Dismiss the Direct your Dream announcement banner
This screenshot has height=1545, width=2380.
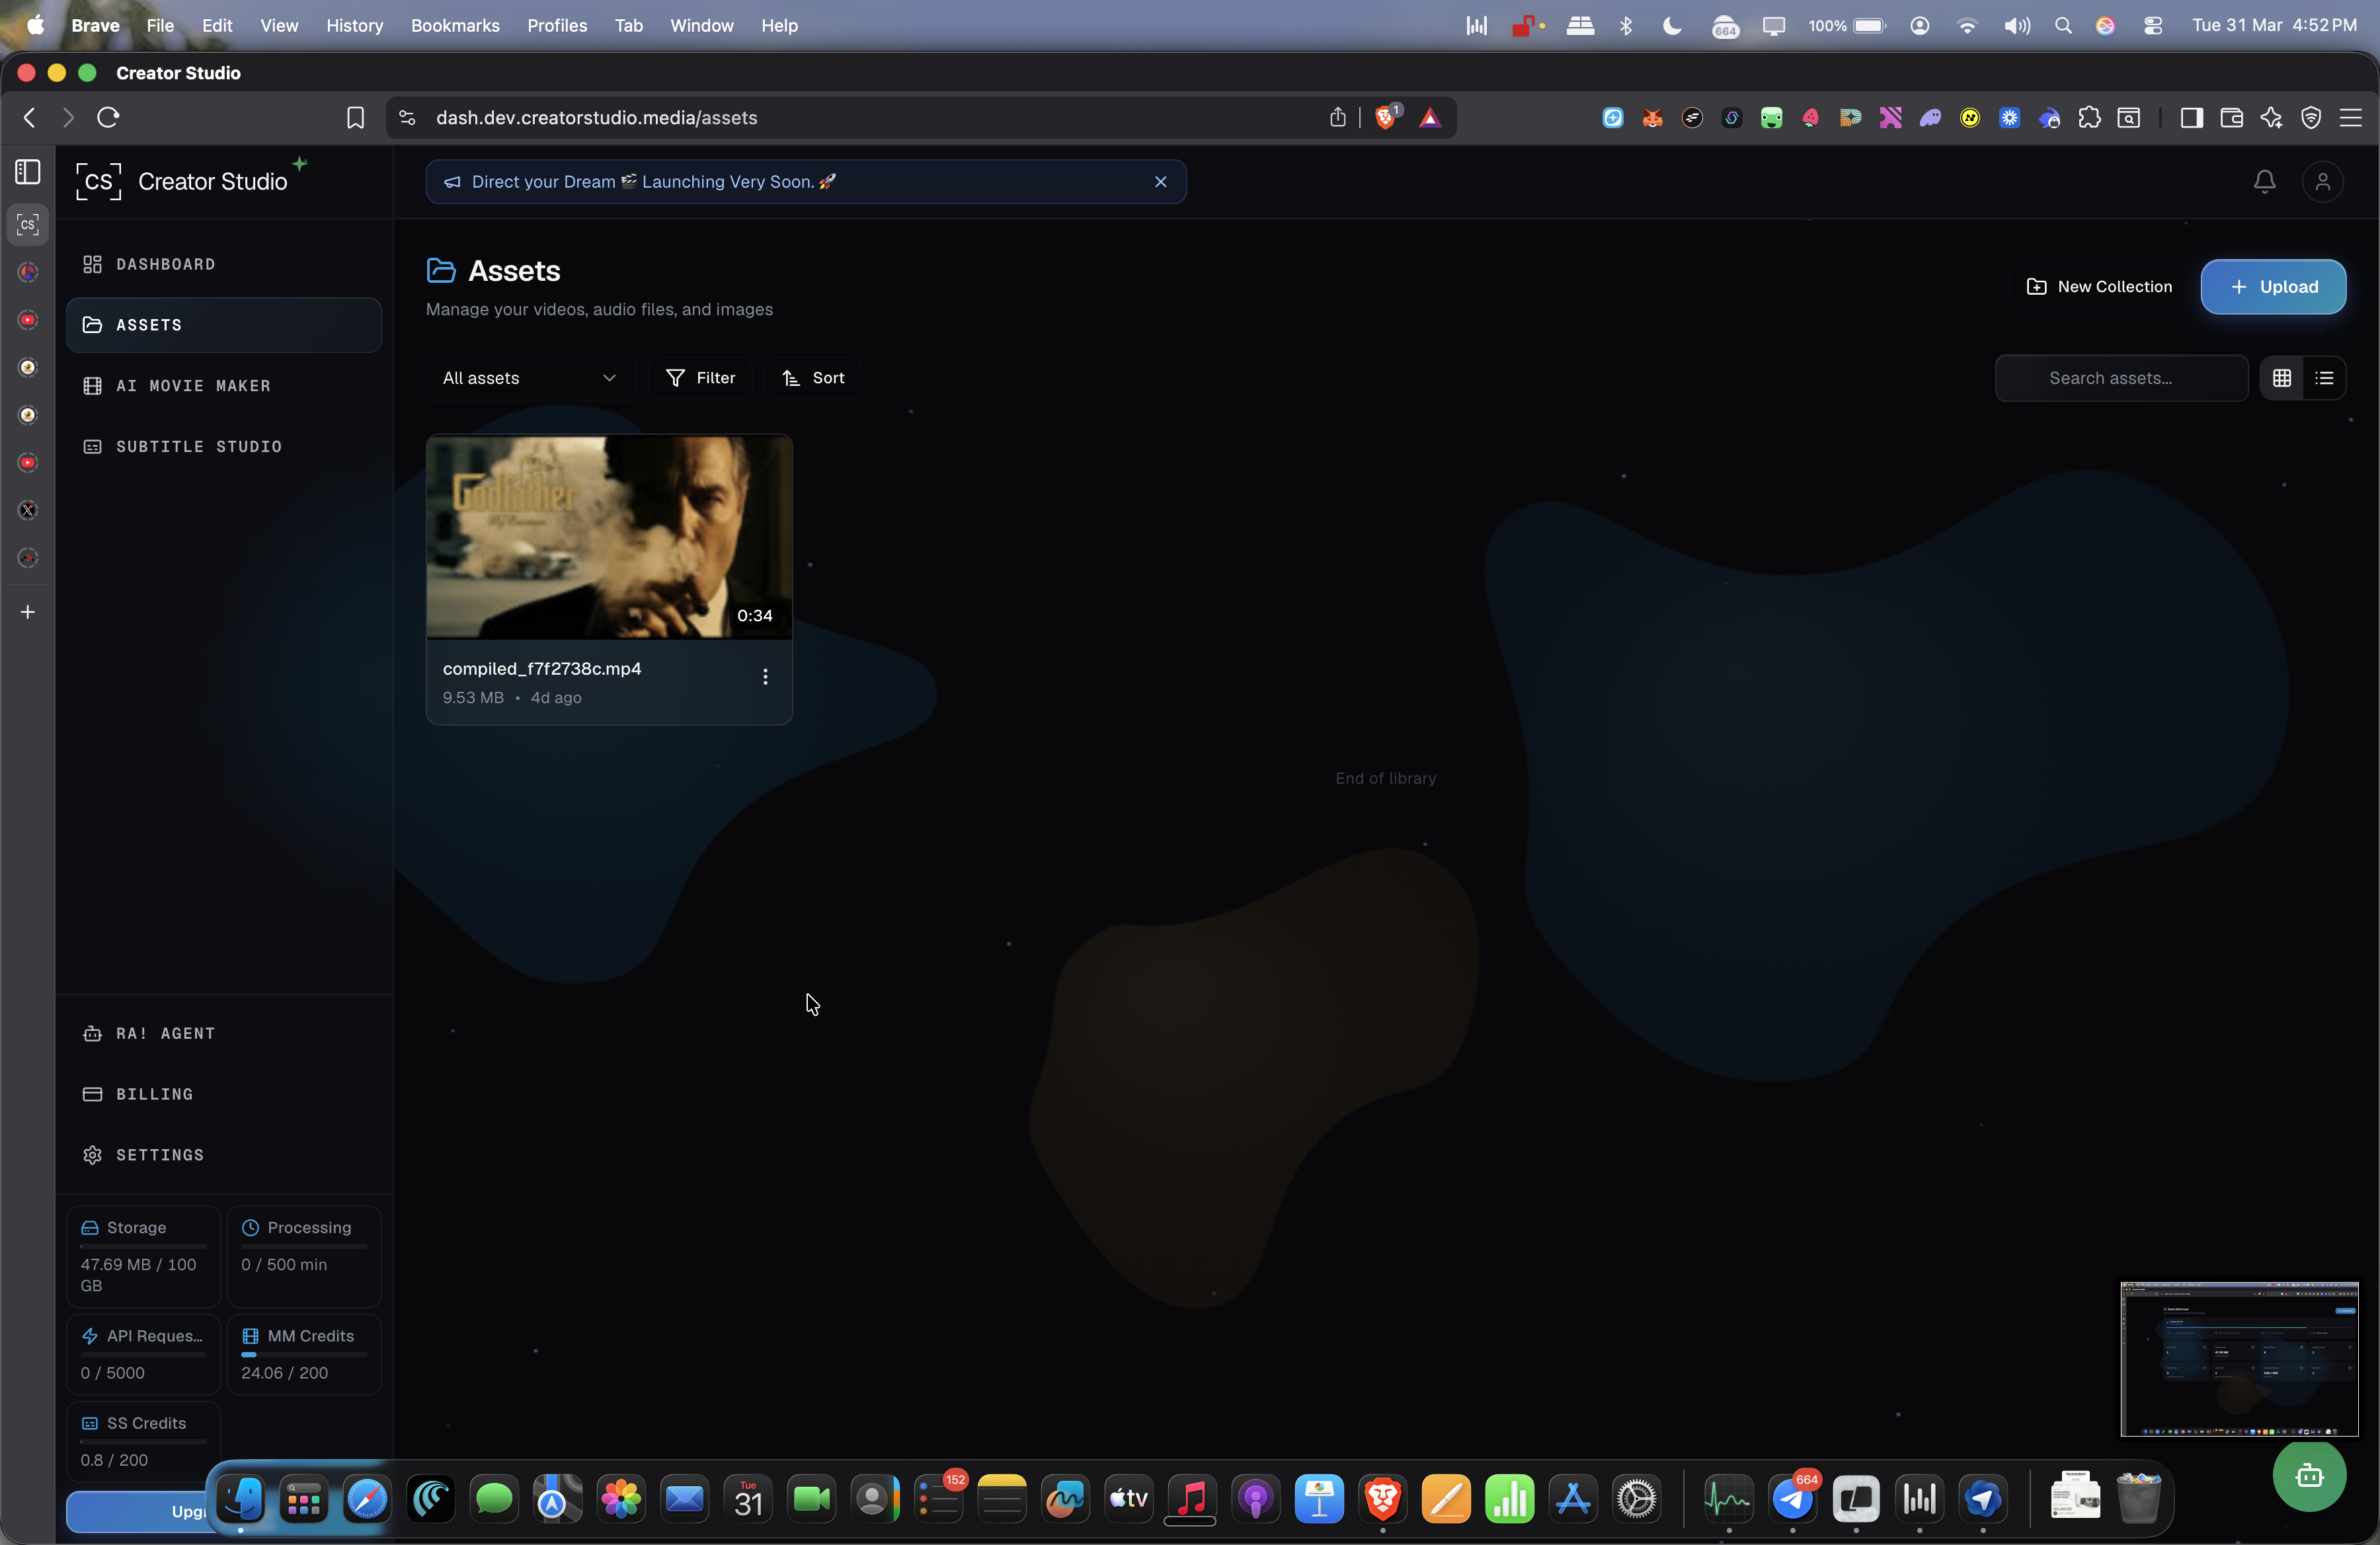pyautogui.click(x=1160, y=182)
